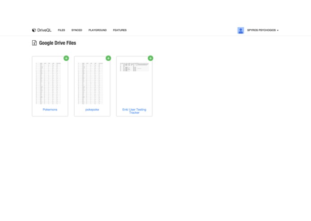This screenshot has height=221, width=311.
Task: Add the pokepoke file with plus icon
Action: (x=108, y=58)
